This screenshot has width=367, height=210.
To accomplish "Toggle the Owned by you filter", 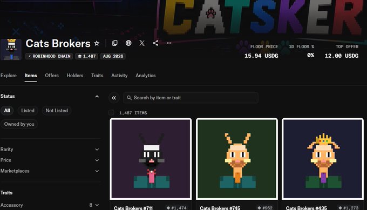I will (x=19, y=124).
